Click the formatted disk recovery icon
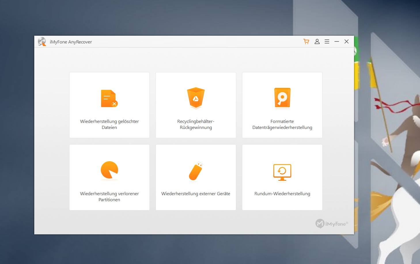The height and width of the screenshot is (264, 420). tap(282, 98)
